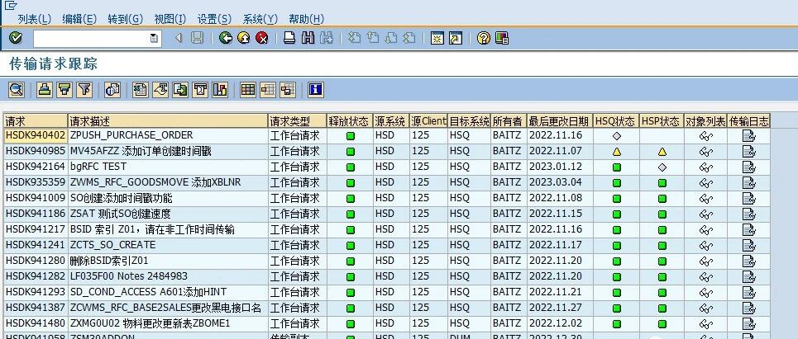Viewport: 798px width, 339px height.
Task: Click the Find binoculars icon
Action: 308,38
